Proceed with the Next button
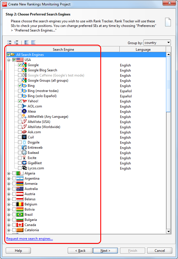The image size is (178, 259). pos(105,251)
